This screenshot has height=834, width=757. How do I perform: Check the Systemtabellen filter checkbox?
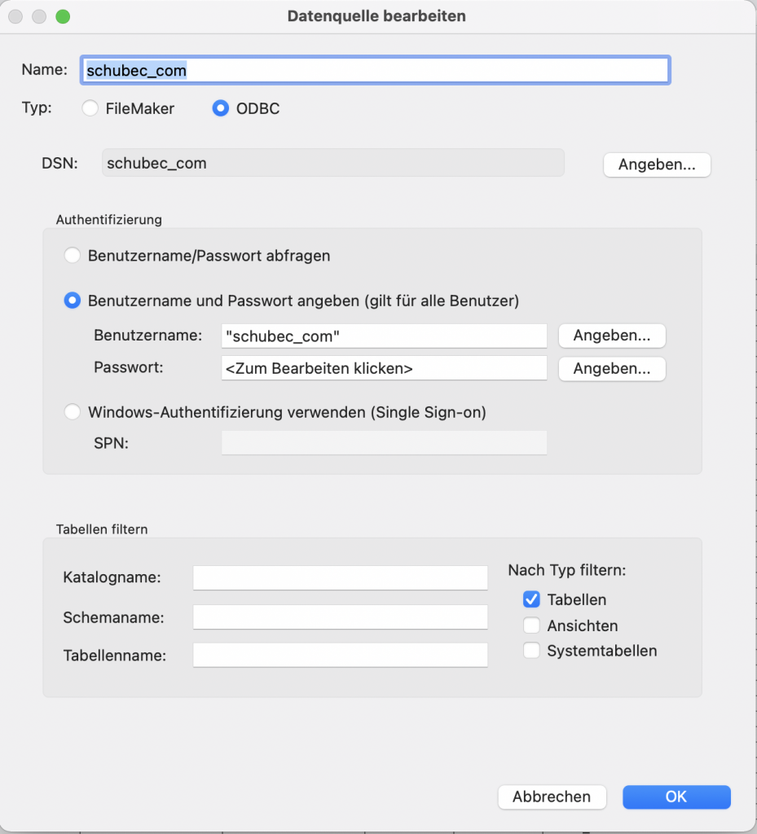(x=531, y=650)
